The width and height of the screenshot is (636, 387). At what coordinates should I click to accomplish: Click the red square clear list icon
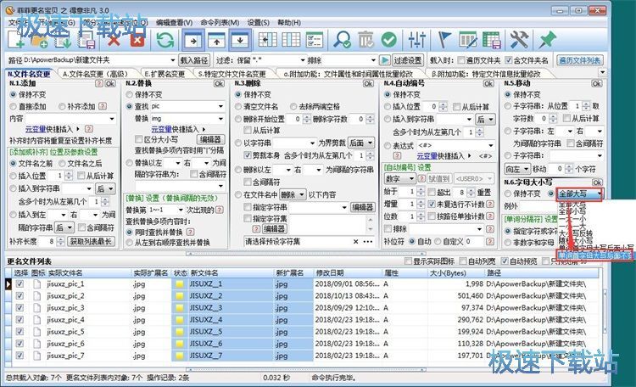(137, 40)
